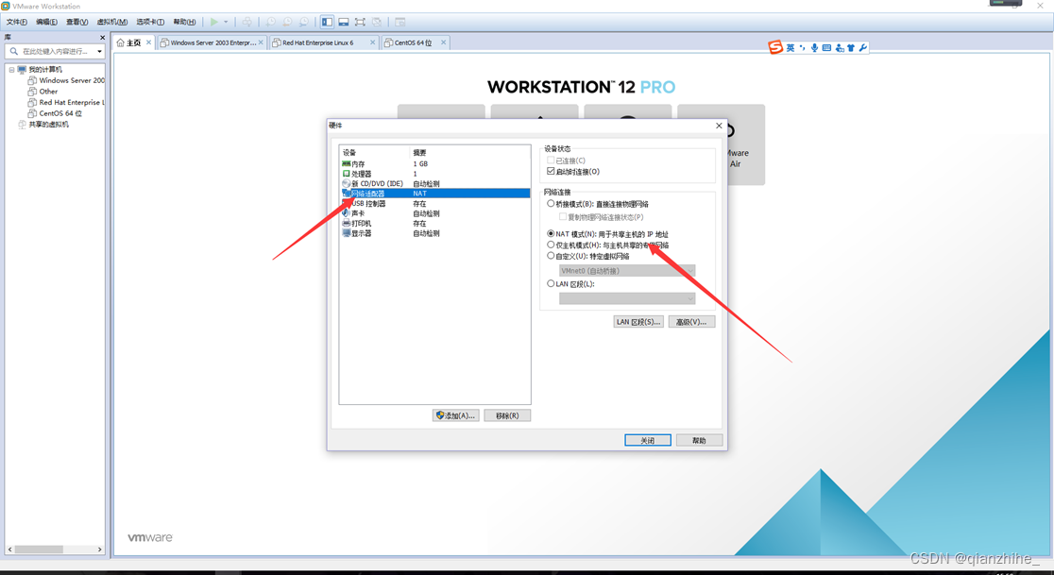
Task: Close the 库 library panel with its X
Action: click(x=102, y=38)
